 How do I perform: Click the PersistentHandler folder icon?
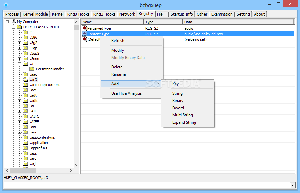tap(32, 69)
